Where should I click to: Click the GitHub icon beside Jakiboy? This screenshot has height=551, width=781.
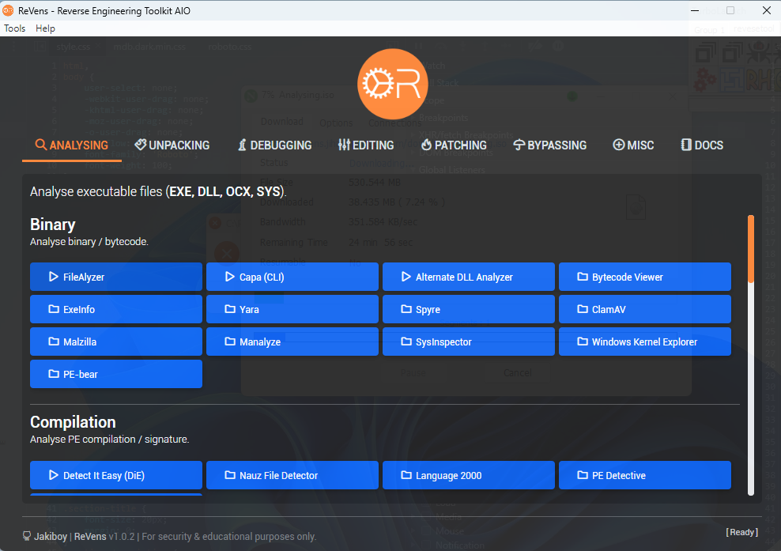pyautogui.click(x=27, y=536)
